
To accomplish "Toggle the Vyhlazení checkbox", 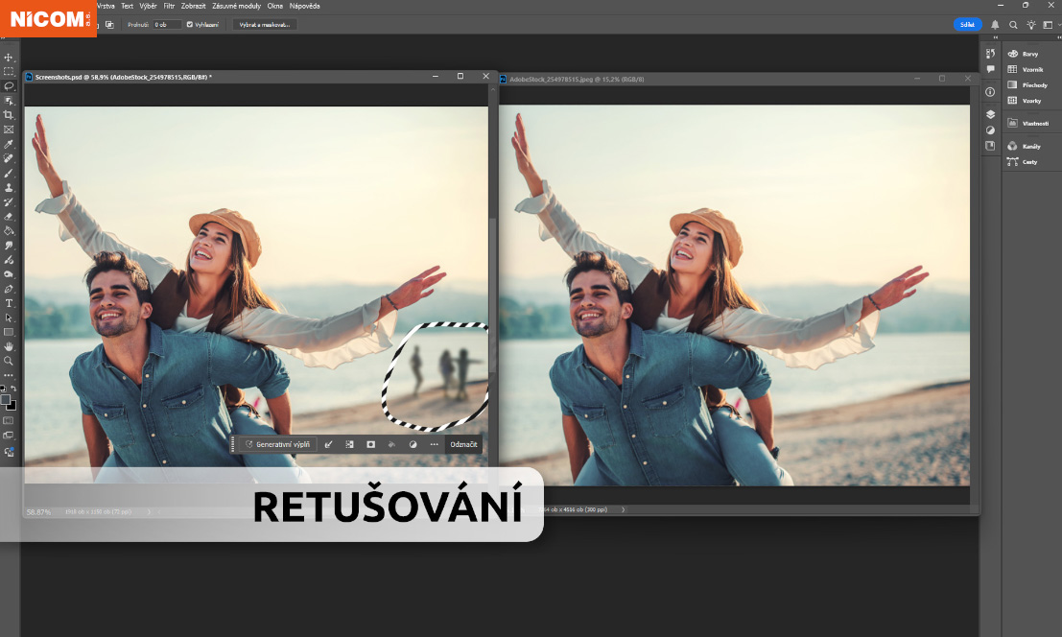I will (x=190, y=24).
